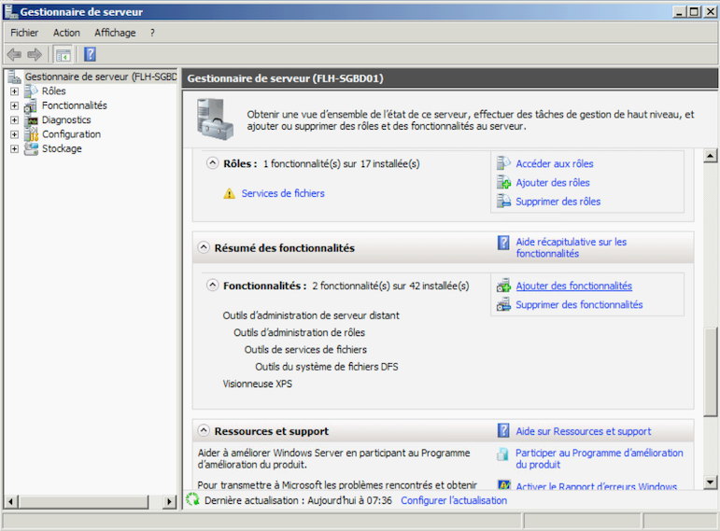Click the server toolbox header image

(215, 119)
